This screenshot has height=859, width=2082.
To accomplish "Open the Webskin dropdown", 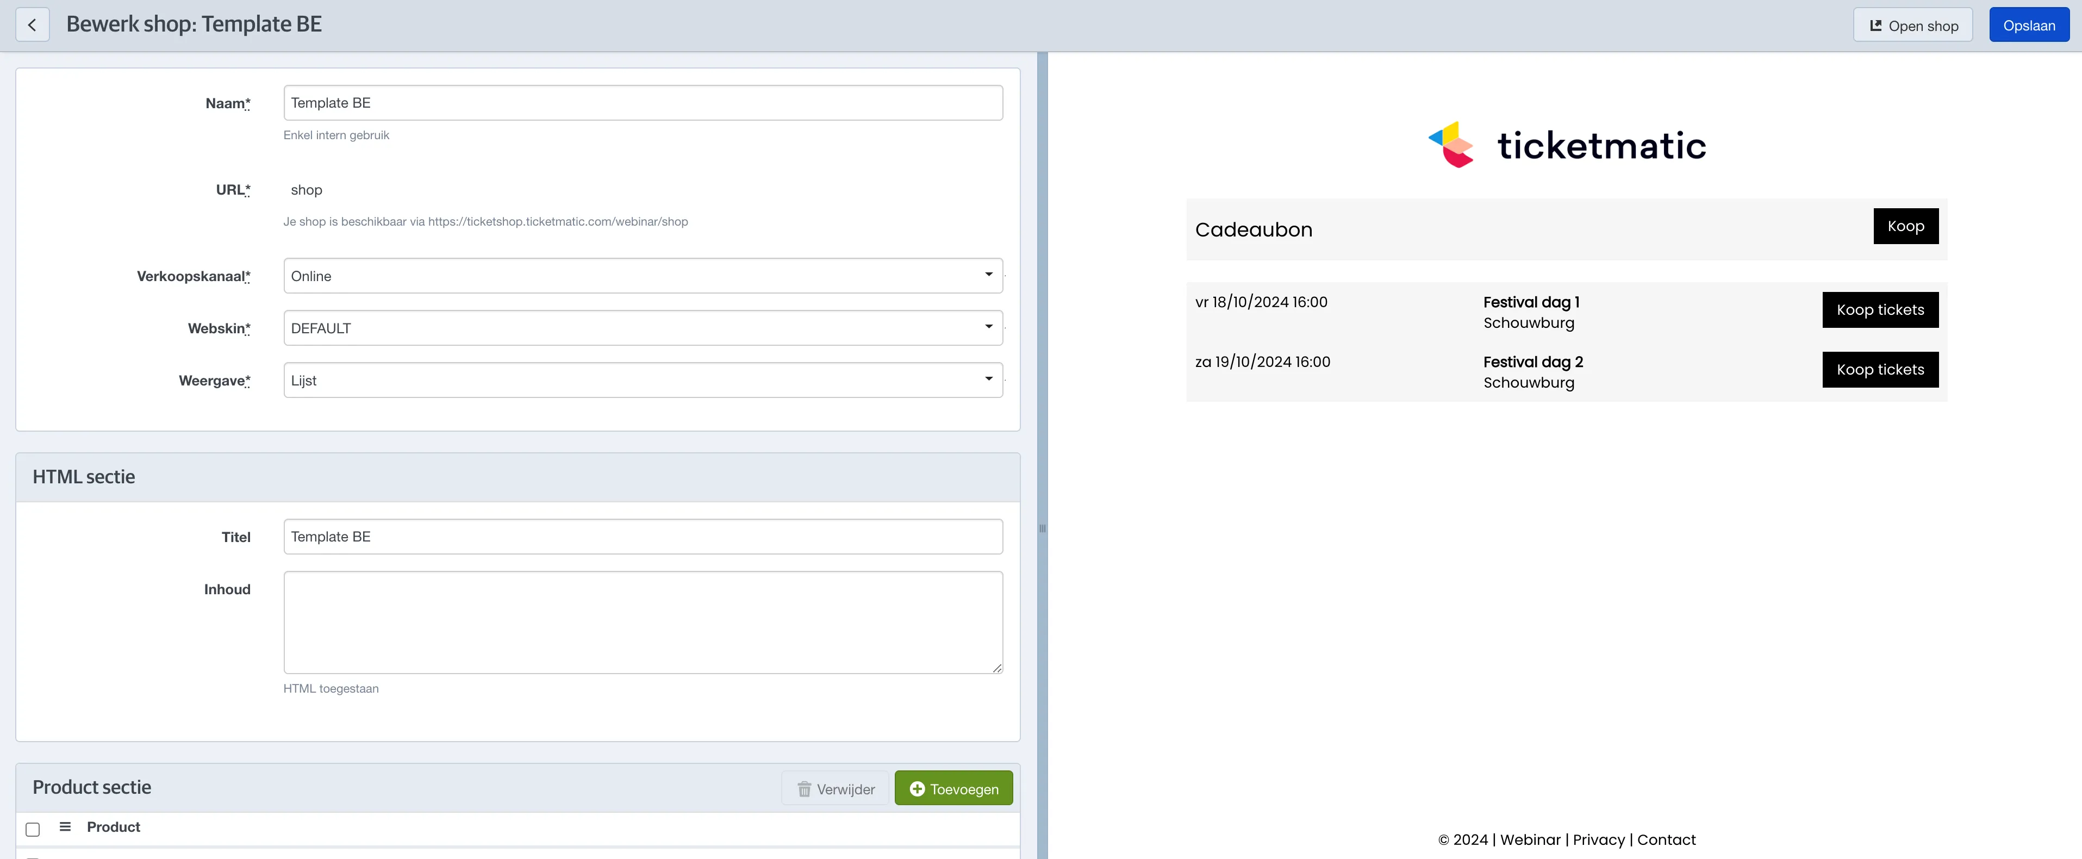I will 643,328.
